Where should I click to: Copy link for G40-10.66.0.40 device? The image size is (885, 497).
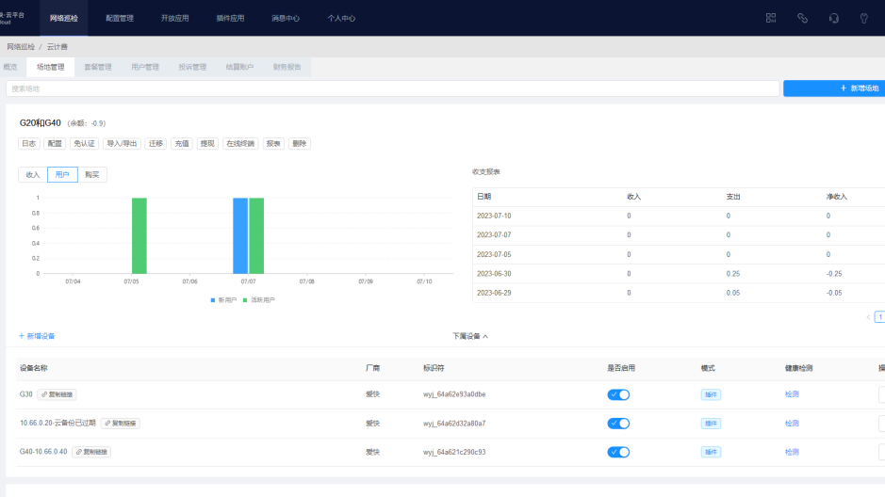91,452
